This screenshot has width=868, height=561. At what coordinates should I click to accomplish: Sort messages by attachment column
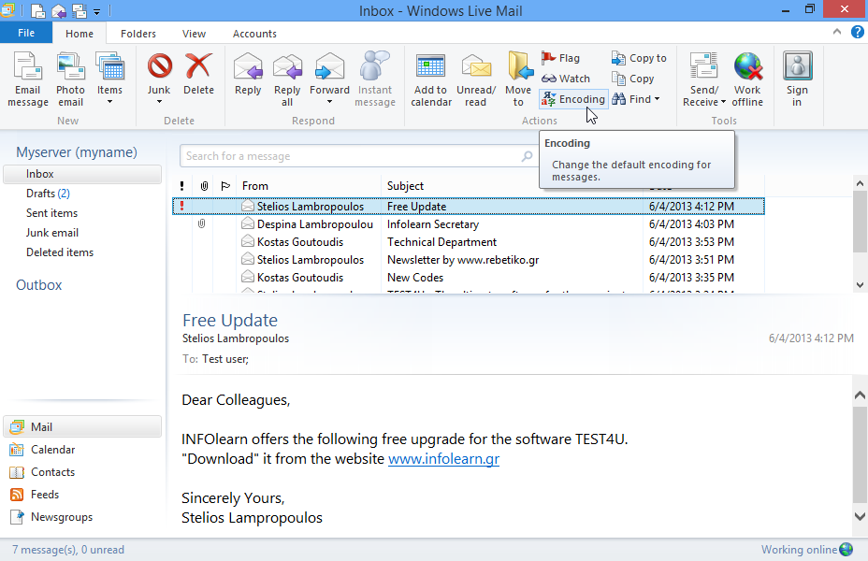click(x=204, y=186)
